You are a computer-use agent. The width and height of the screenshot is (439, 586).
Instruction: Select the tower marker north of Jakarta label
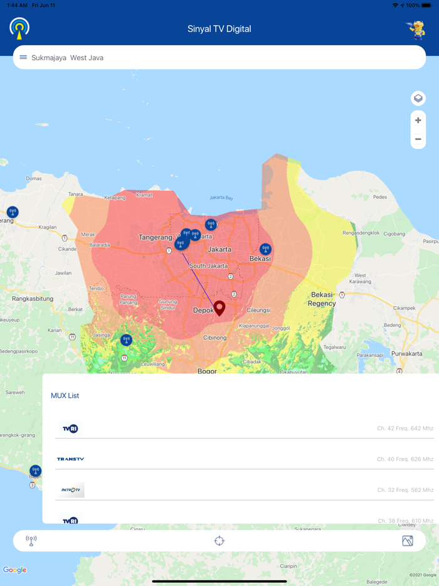pos(211,225)
